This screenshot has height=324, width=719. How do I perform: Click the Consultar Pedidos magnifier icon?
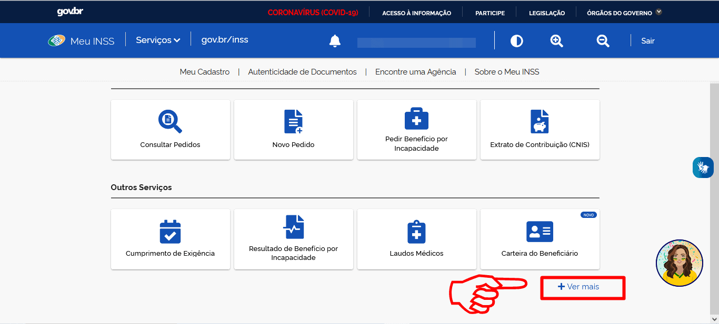[170, 121]
